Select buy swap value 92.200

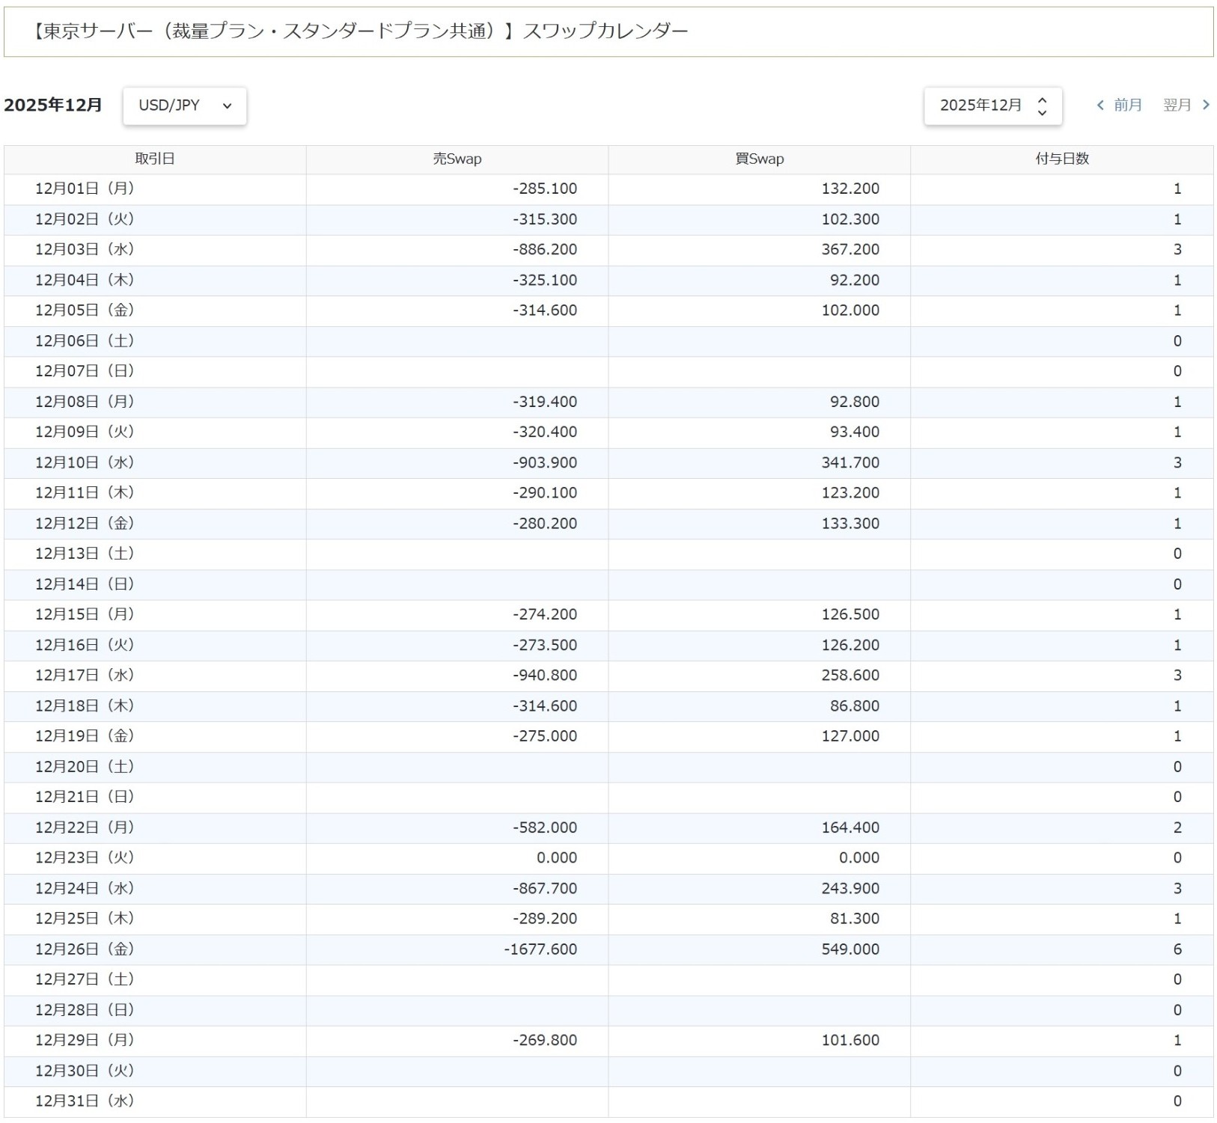tap(855, 280)
